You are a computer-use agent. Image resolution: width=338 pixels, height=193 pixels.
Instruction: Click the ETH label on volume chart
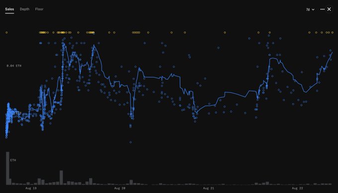(13, 160)
